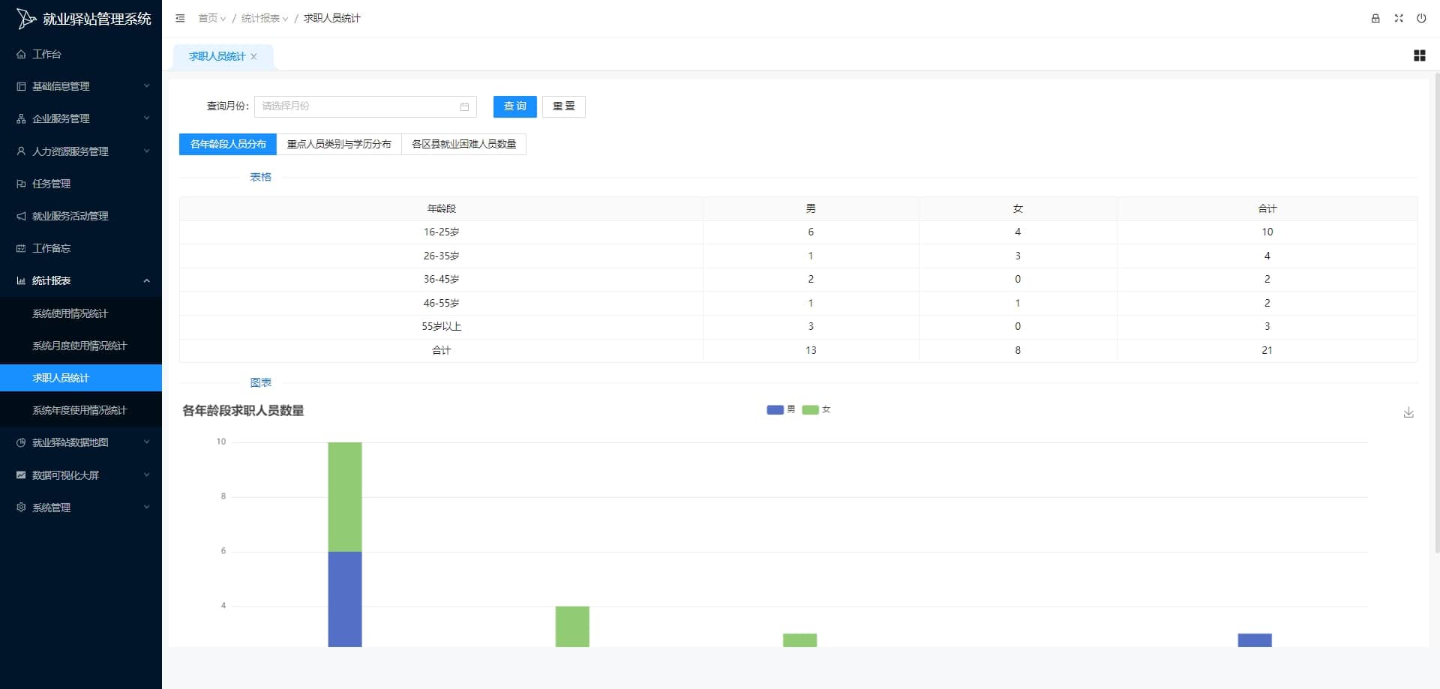Expand the 基础信息管理 menu arrow
Viewport: 1440px width, 689px height.
coord(147,86)
